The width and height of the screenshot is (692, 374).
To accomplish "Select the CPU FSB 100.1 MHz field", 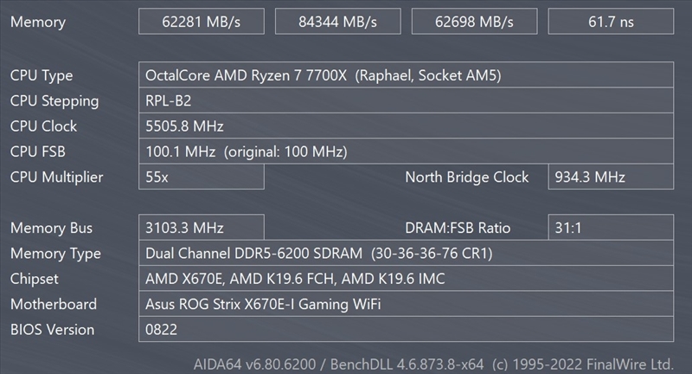I will (406, 152).
